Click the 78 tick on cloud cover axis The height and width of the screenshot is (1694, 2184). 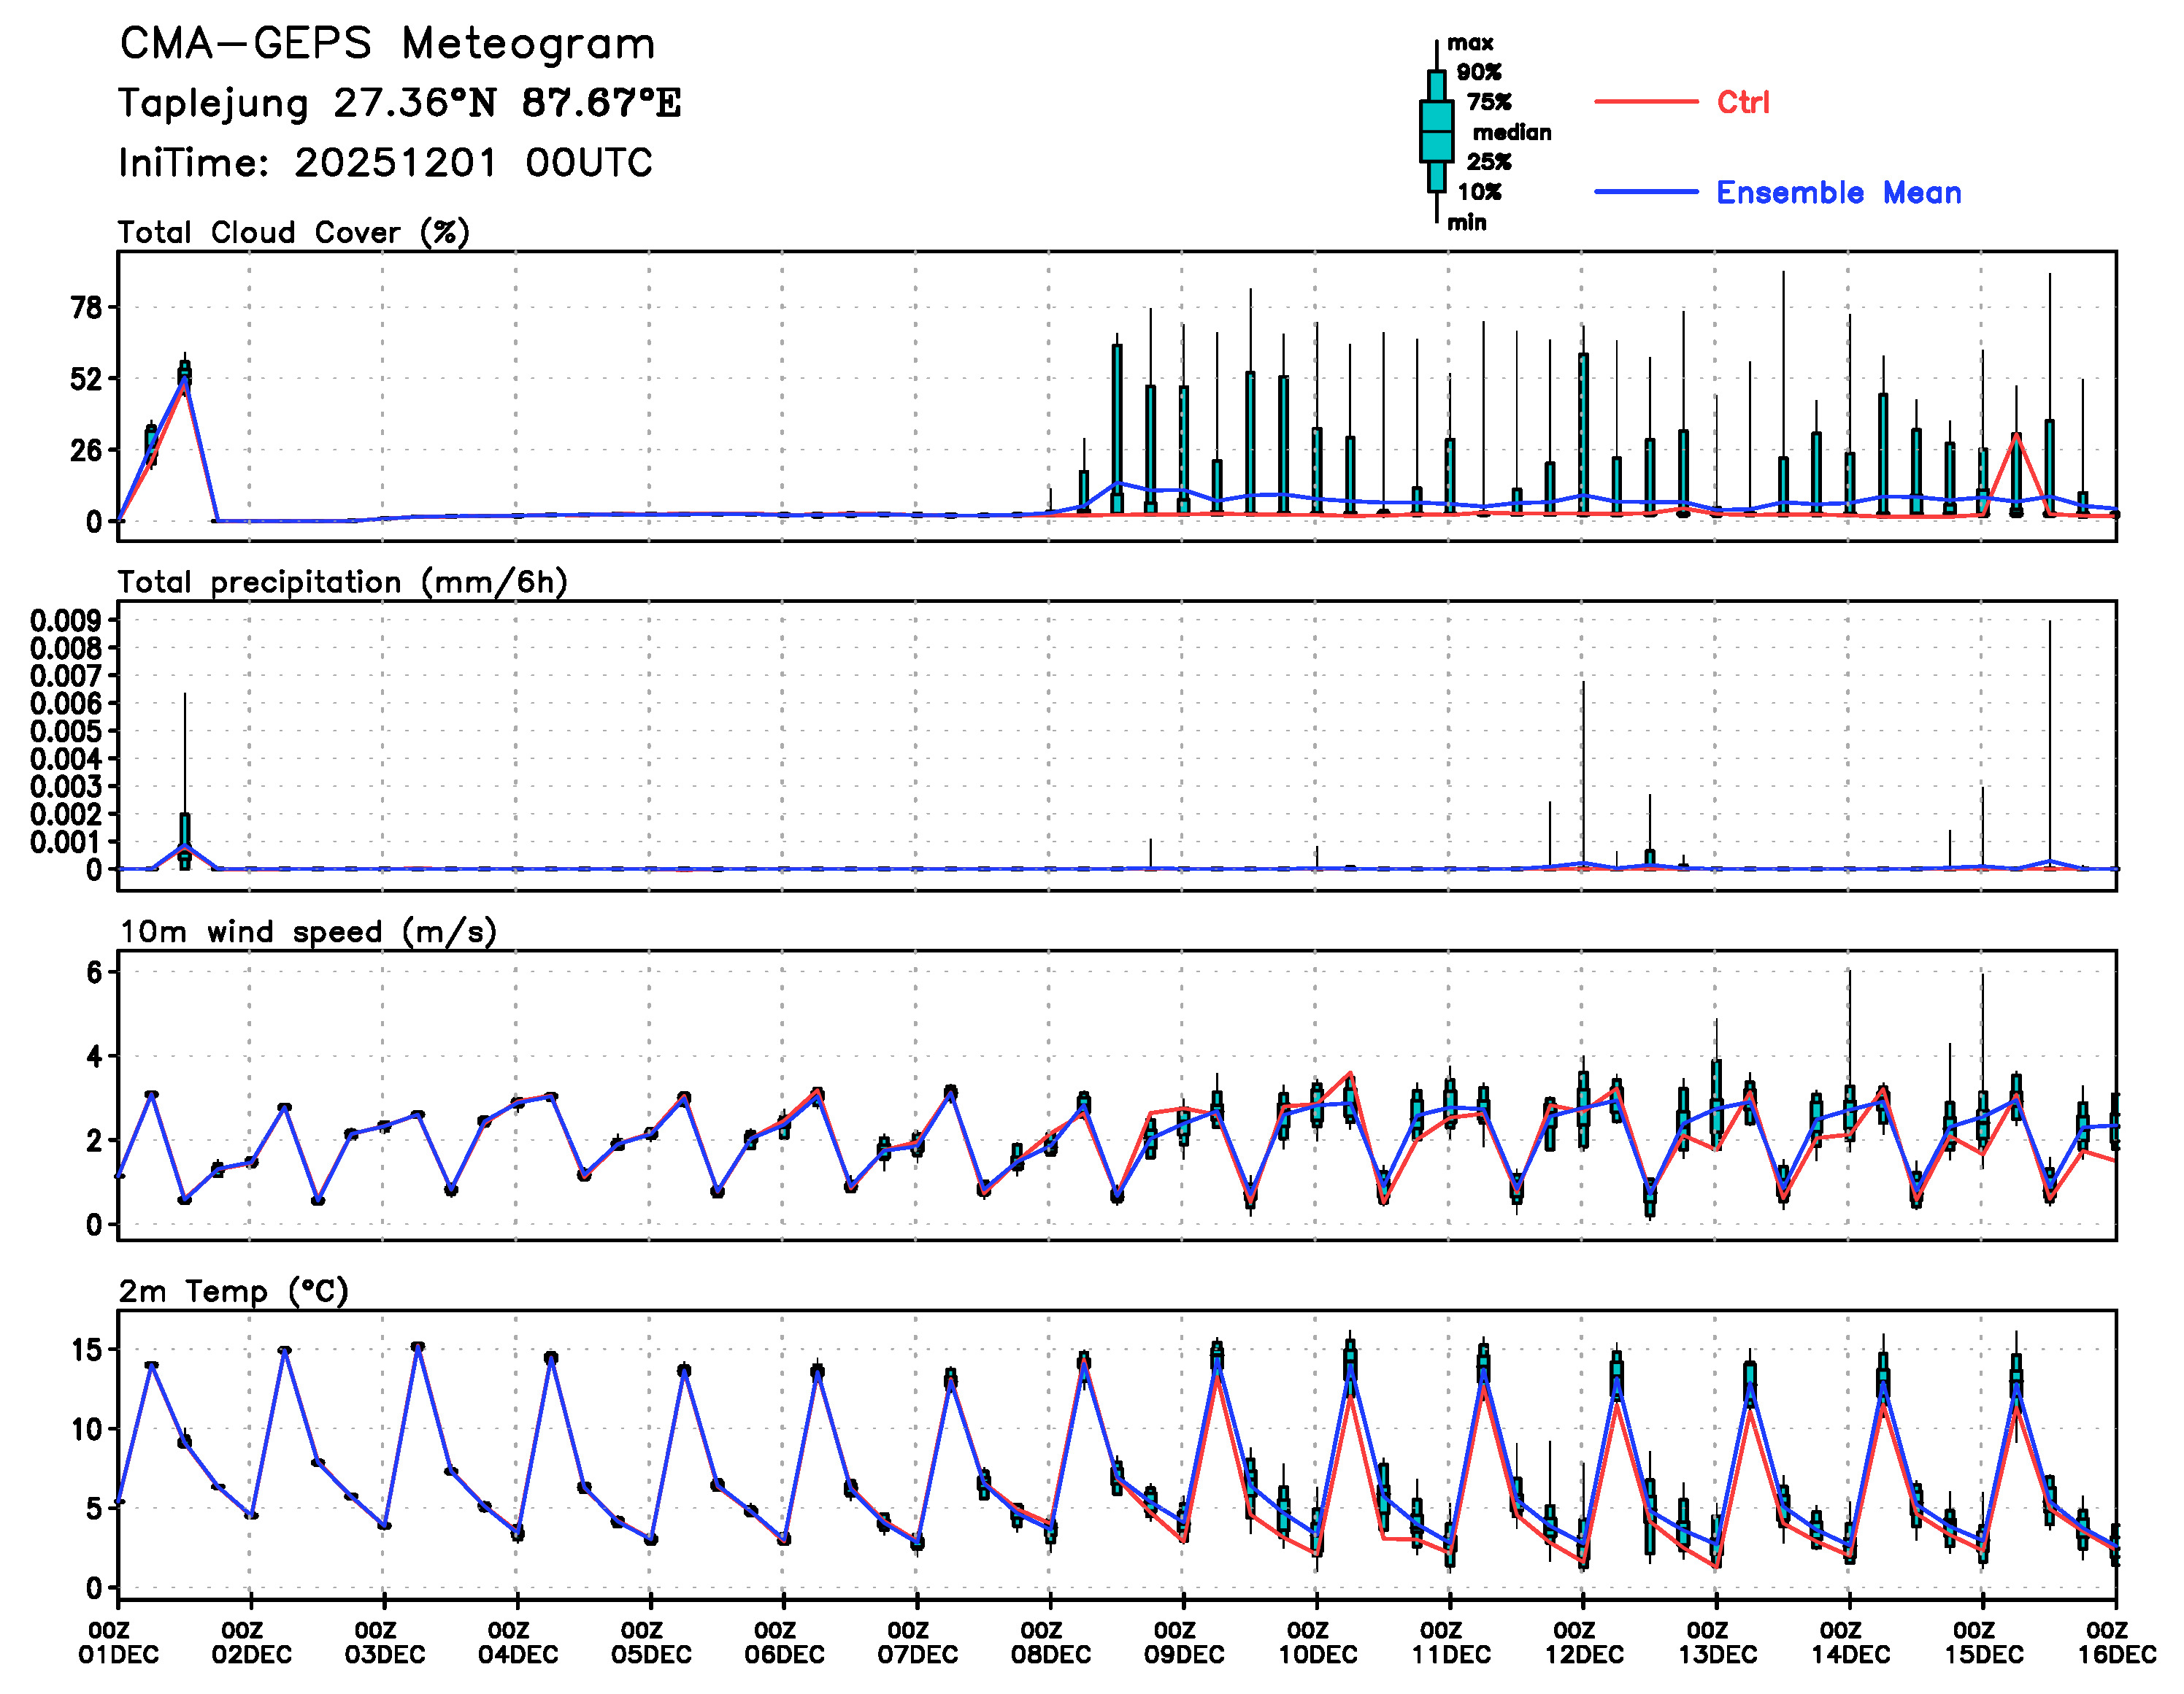pyautogui.click(x=86, y=308)
